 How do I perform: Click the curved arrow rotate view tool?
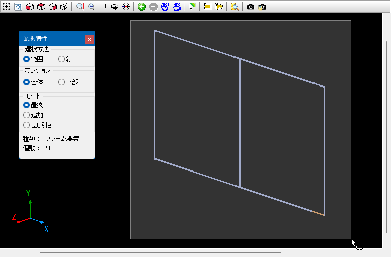114,7
